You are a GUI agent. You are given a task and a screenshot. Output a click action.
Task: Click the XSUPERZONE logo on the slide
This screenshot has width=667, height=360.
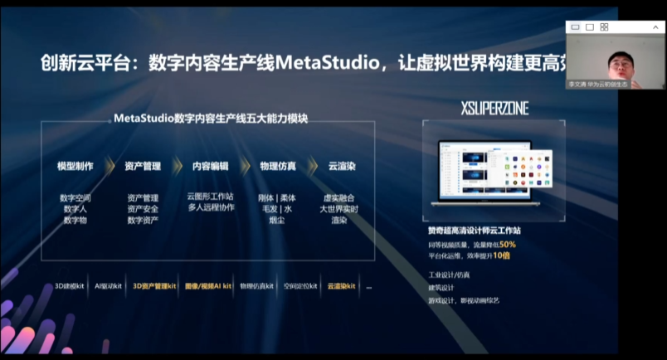coord(494,109)
